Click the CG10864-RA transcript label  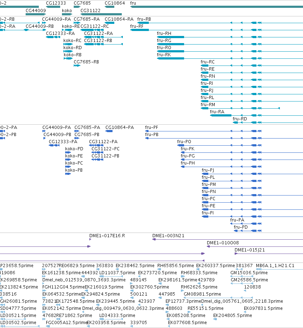pos(119,19)
